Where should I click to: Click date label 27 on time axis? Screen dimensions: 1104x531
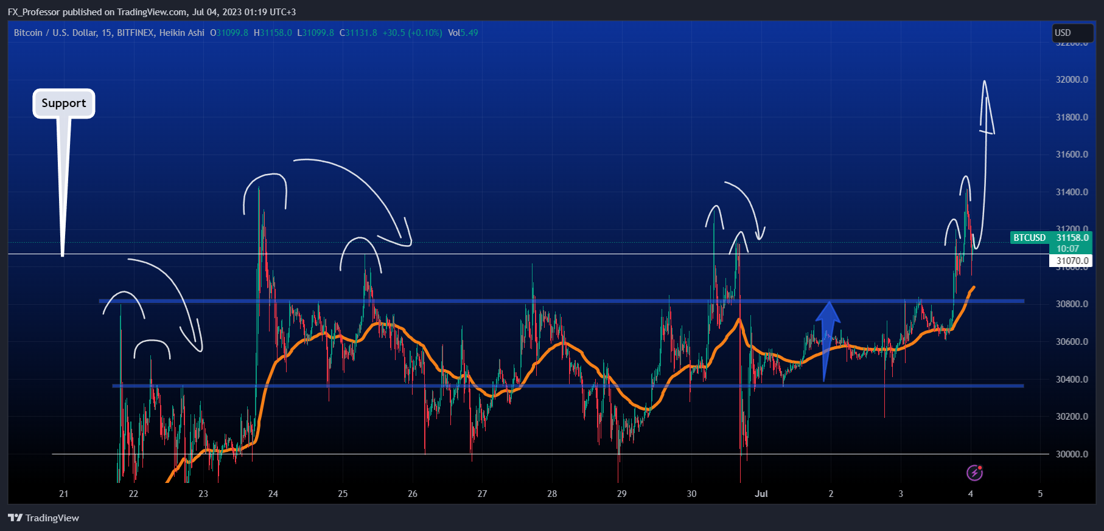point(482,494)
